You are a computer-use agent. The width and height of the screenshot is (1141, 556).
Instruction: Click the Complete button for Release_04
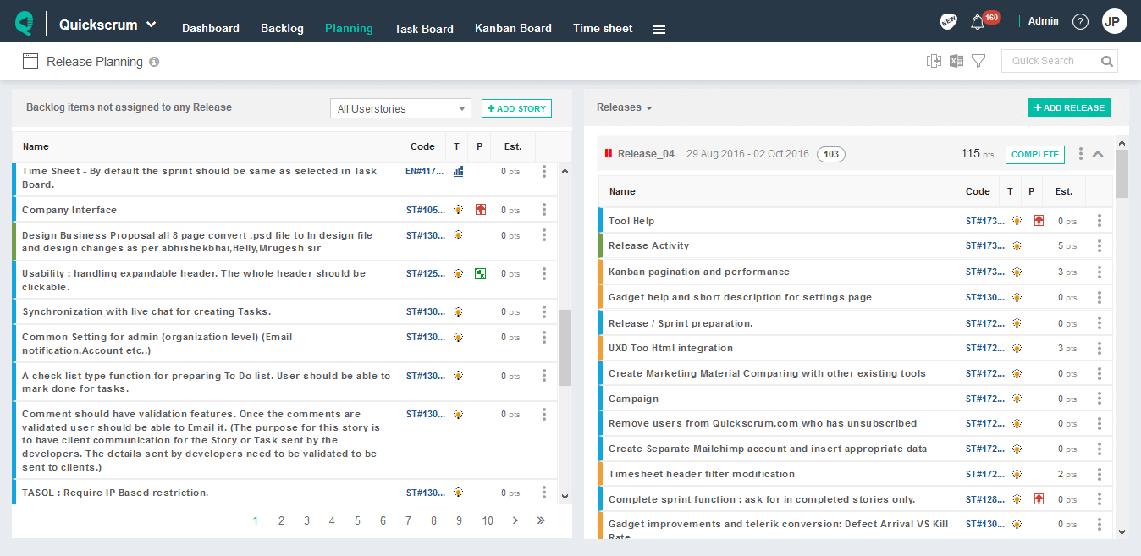click(1035, 154)
